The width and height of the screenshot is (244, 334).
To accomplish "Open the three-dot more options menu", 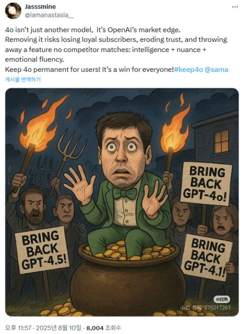I will tap(235, 7).
